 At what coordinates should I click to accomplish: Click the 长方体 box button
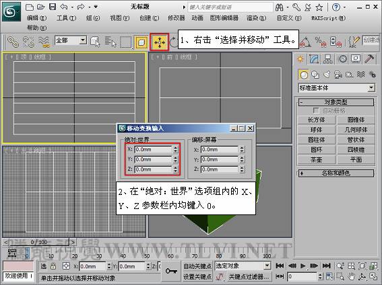click(316, 120)
